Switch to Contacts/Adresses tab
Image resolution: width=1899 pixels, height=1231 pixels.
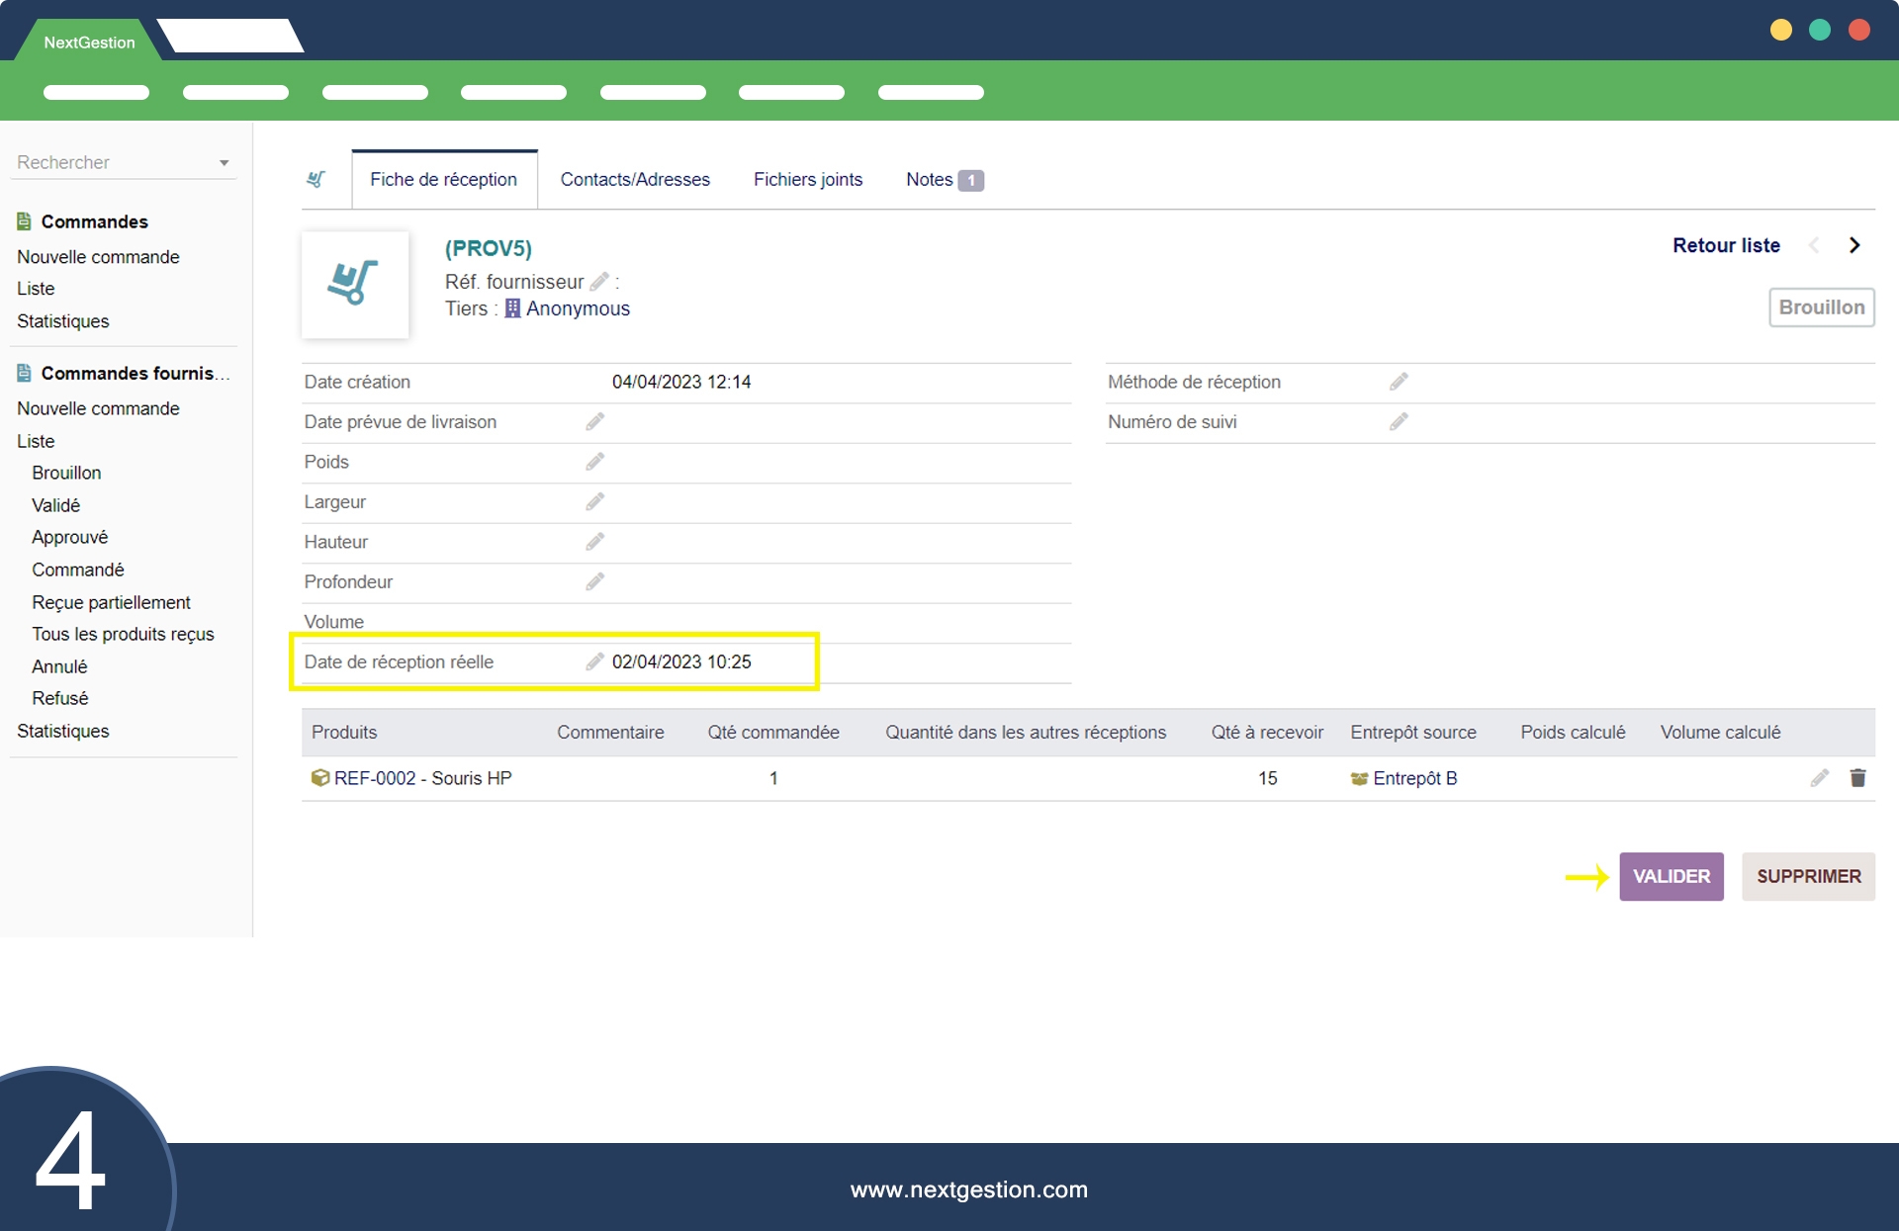click(635, 180)
